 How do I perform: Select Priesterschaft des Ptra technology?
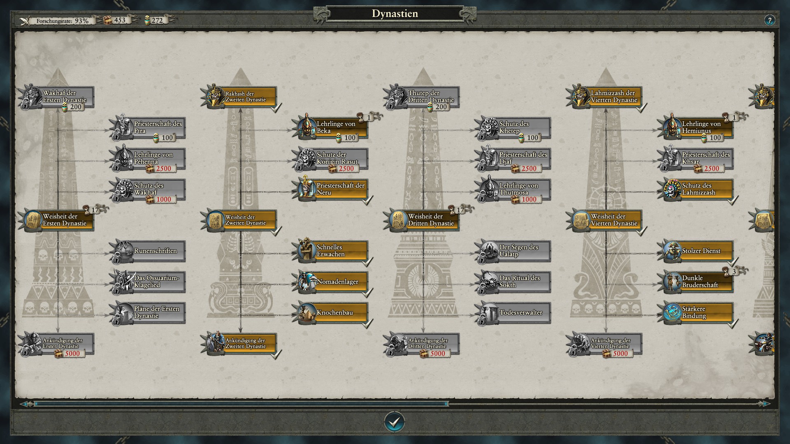click(149, 128)
